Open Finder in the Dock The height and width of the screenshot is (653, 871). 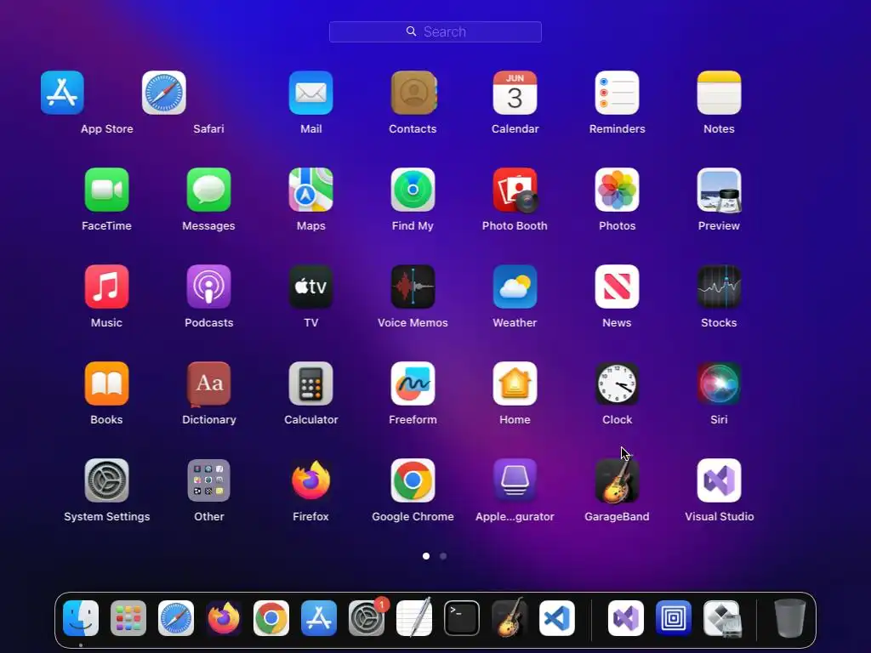pyautogui.click(x=81, y=618)
